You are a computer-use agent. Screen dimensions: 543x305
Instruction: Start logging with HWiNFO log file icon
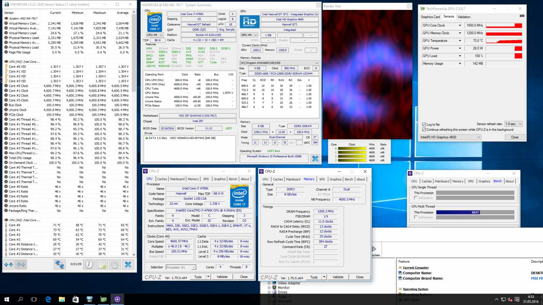(102, 265)
